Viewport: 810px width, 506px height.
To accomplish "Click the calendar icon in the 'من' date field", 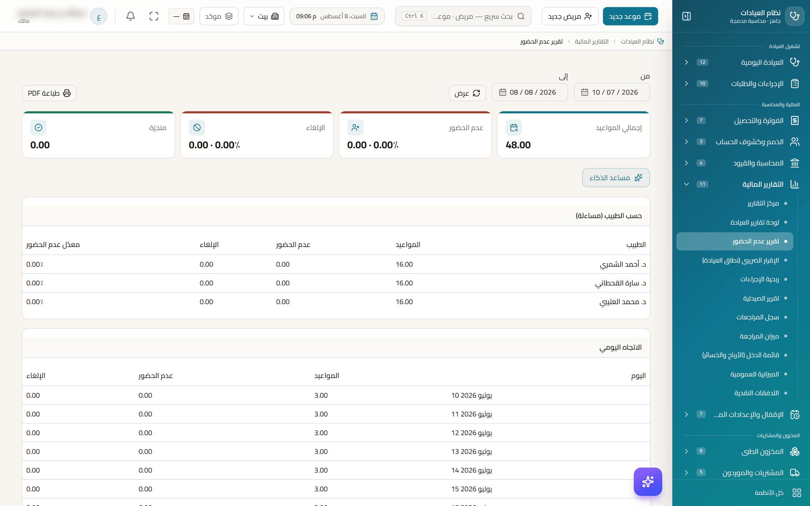I will pos(584,92).
